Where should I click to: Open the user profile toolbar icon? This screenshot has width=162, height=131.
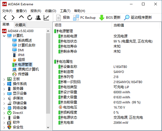[x=38, y=18]
